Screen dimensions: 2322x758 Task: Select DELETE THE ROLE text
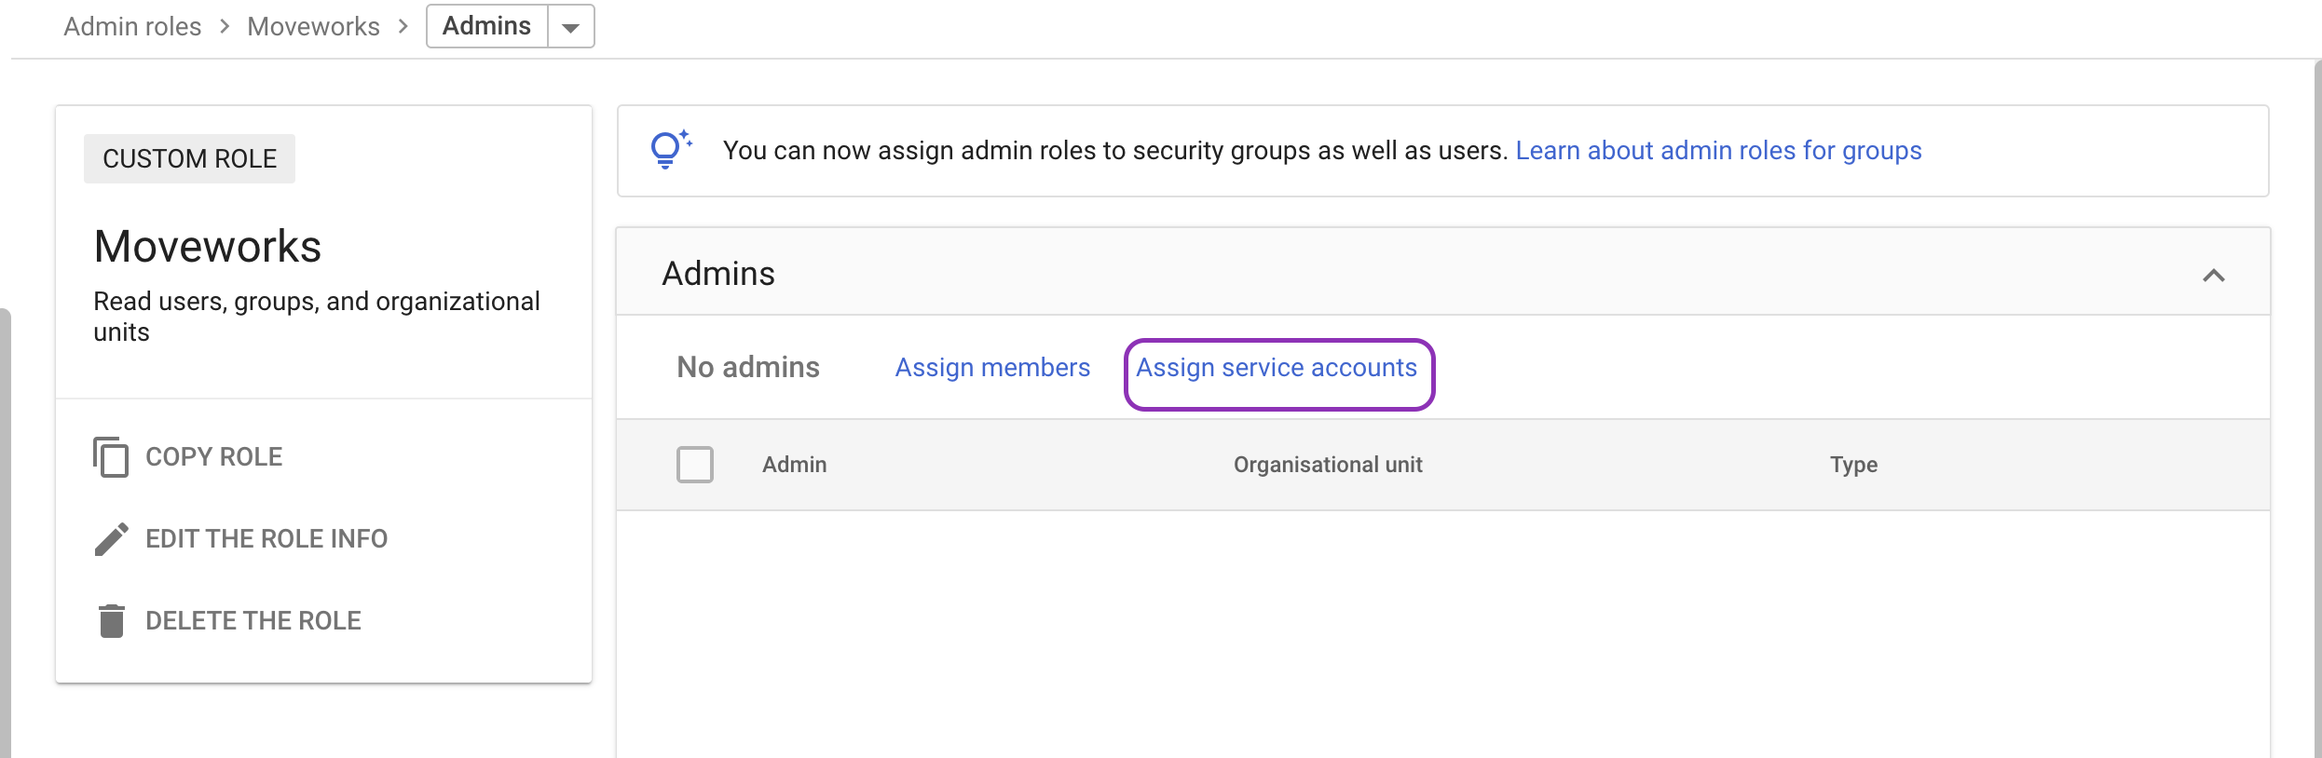tap(253, 620)
